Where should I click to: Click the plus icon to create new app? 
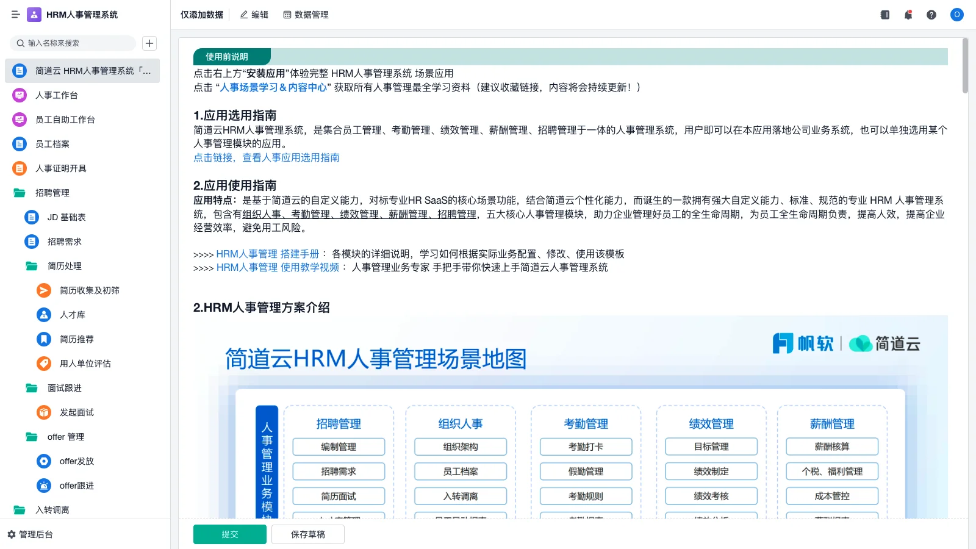pyautogui.click(x=149, y=43)
